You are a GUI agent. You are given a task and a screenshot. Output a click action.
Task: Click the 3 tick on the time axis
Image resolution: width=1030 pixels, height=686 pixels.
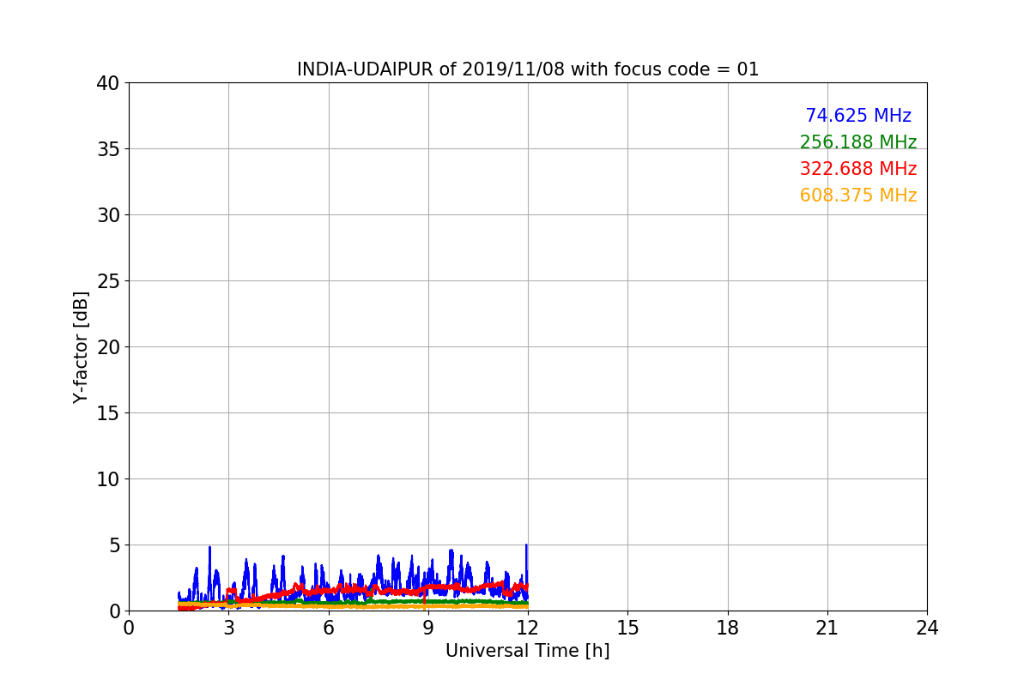pyautogui.click(x=228, y=628)
